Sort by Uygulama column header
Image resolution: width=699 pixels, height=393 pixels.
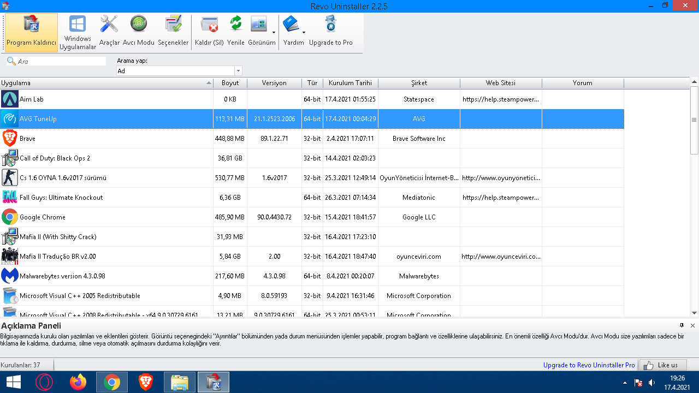coord(106,83)
